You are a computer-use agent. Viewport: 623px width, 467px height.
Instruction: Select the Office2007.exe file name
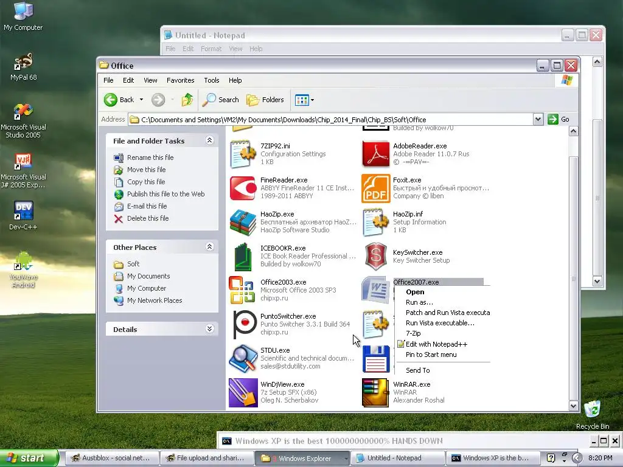pyautogui.click(x=416, y=282)
